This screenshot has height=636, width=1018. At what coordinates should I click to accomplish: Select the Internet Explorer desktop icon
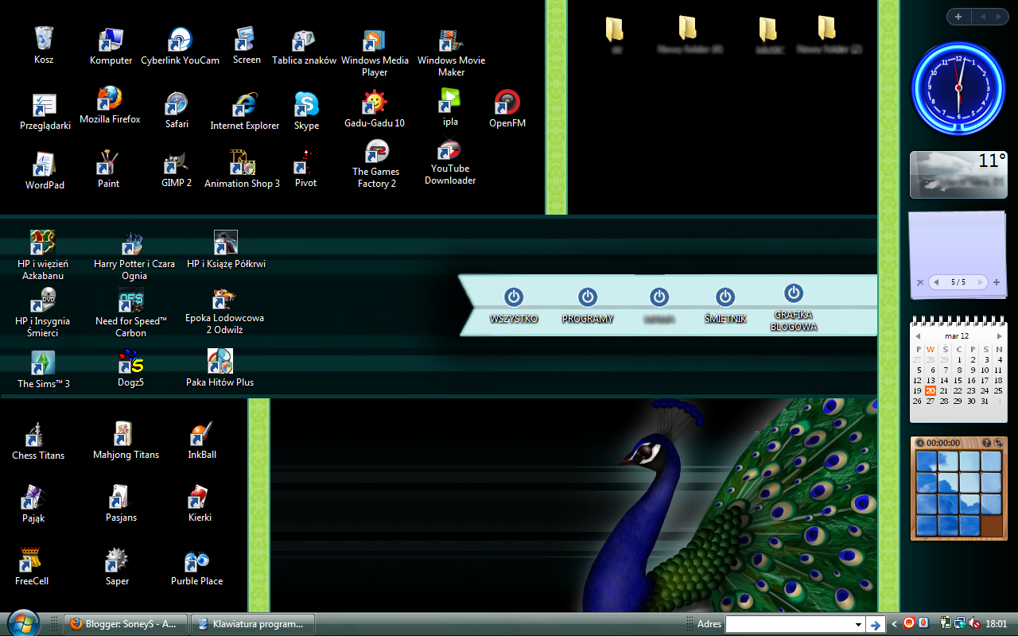point(245,111)
